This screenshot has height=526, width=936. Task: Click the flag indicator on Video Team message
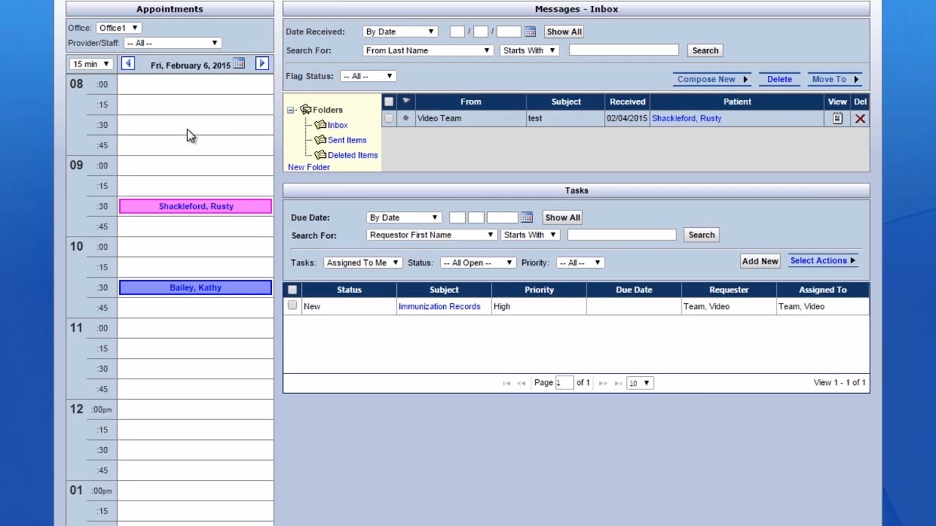coord(406,118)
